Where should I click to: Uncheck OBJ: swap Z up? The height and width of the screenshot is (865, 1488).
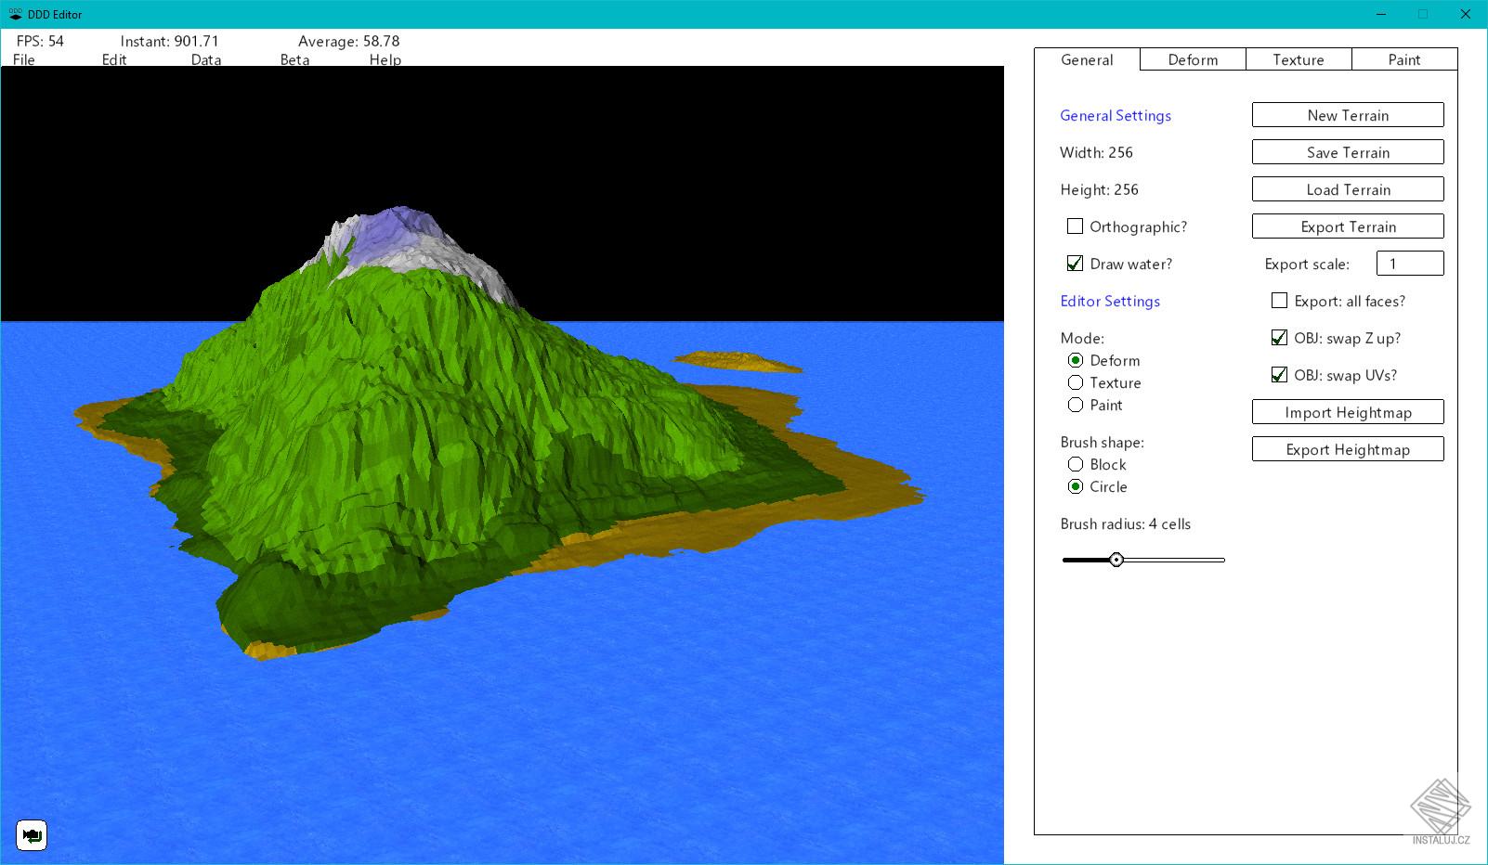click(x=1279, y=338)
